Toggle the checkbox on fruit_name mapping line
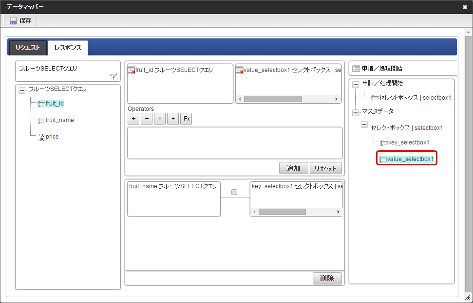Image resolution: width=473 pixels, height=303 pixels. (234, 192)
